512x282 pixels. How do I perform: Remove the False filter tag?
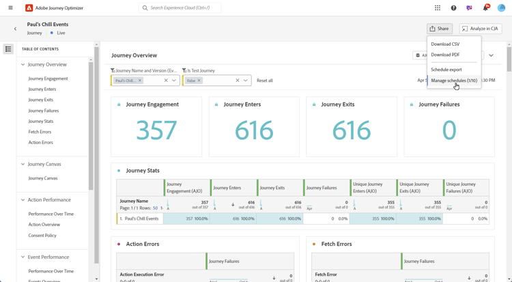pos(199,81)
